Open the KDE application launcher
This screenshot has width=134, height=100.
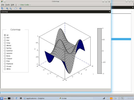click(x=2, y=98)
